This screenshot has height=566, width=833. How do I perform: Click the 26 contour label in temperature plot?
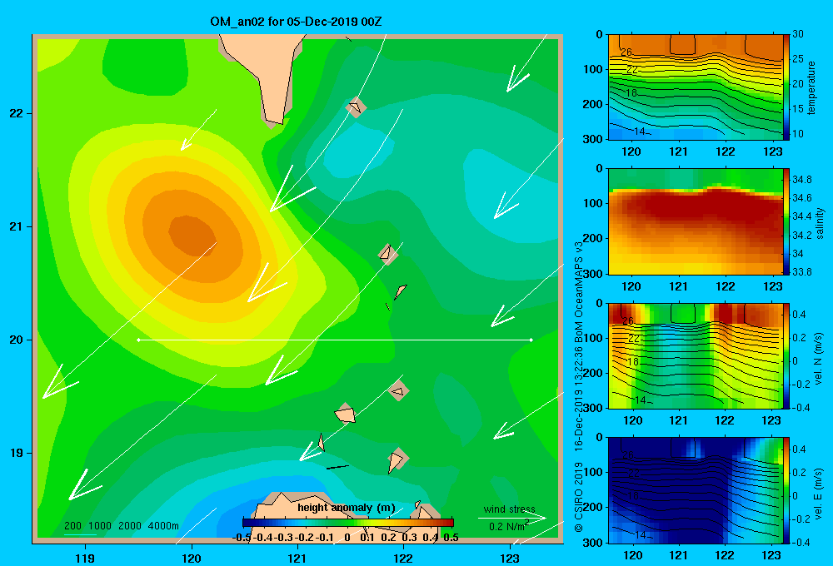(626, 52)
